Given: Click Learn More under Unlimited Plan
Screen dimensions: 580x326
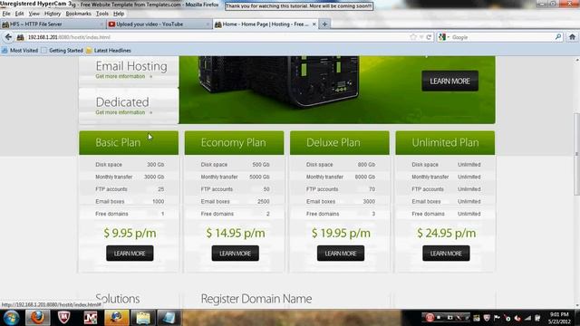Looking at the screenshot, I should (446, 254).
